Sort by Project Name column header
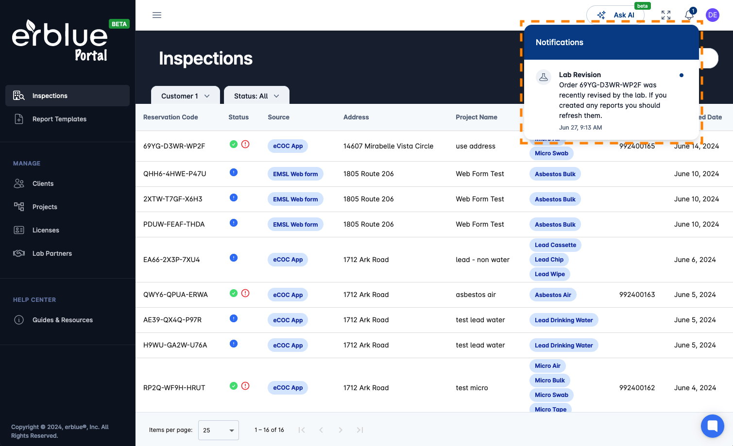 point(477,117)
